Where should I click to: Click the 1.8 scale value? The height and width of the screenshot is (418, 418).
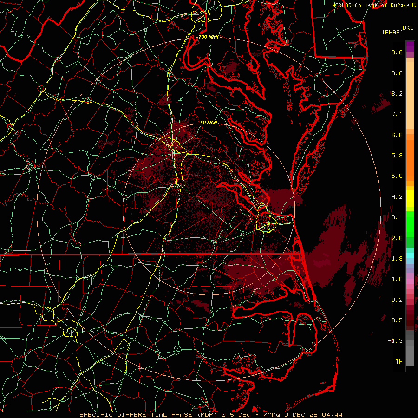click(397, 259)
